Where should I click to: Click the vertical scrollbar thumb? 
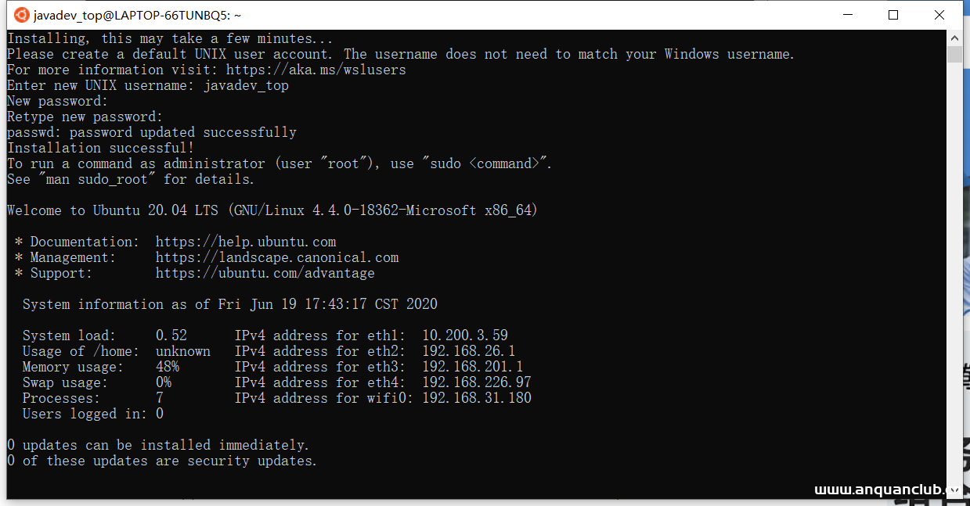point(954,54)
